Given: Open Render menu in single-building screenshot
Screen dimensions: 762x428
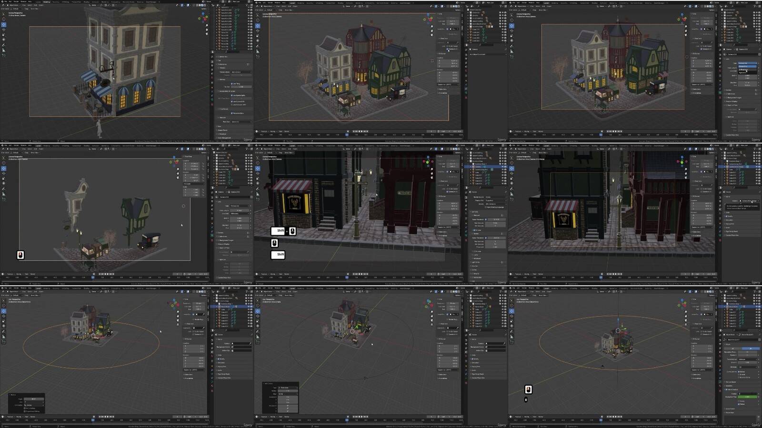Looking at the screenshot, I should (x=16, y=1).
